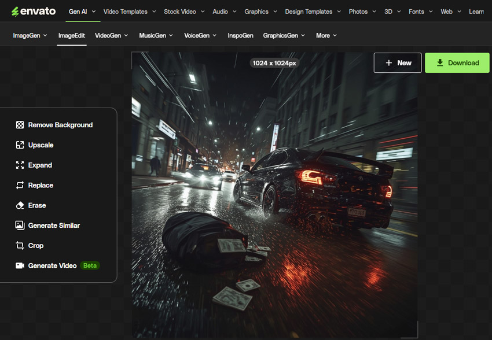This screenshot has height=340, width=492.
Task: Select the Erase eraser icon
Action: (20, 205)
